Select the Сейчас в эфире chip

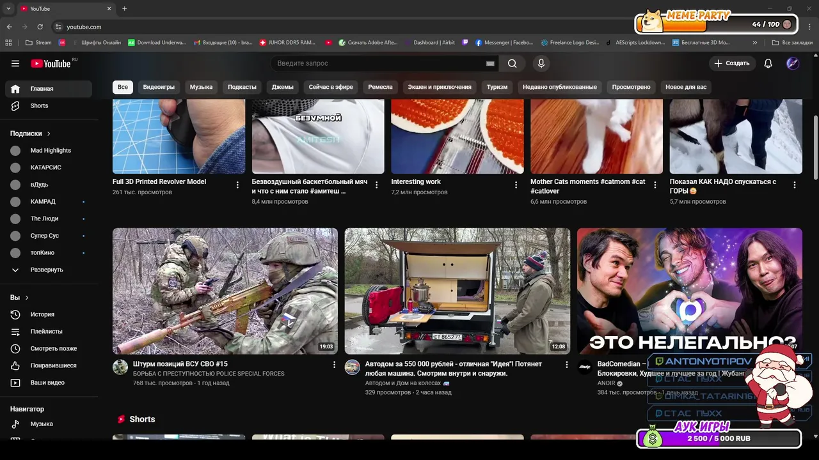coord(331,87)
